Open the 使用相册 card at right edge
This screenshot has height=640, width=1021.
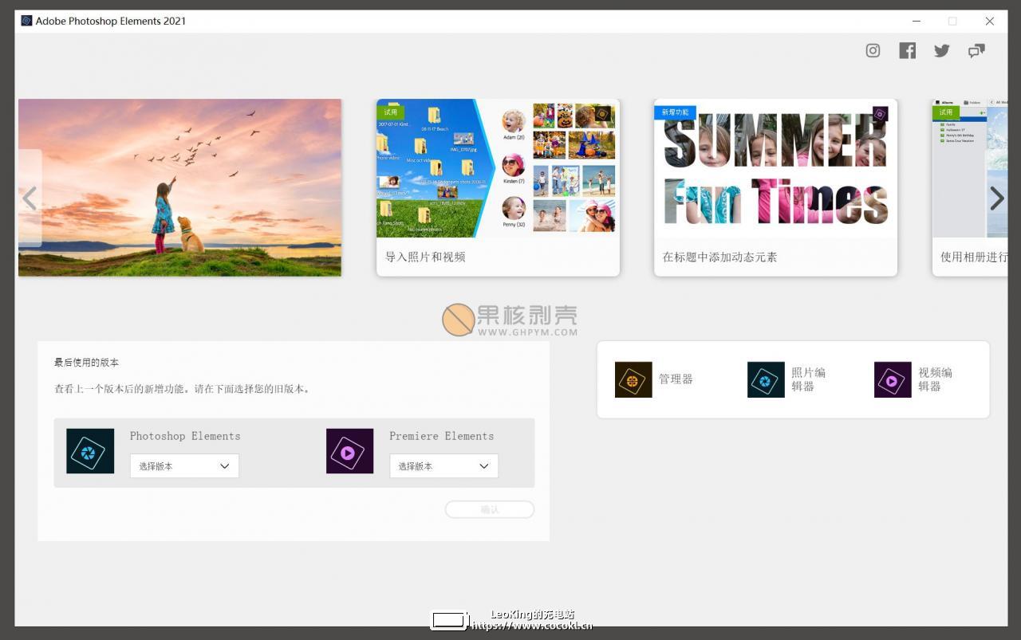click(x=970, y=187)
